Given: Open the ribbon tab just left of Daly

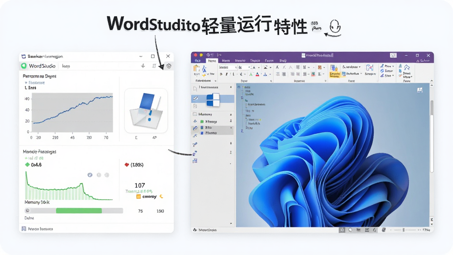Looking at the screenshot, I should coord(269,61).
